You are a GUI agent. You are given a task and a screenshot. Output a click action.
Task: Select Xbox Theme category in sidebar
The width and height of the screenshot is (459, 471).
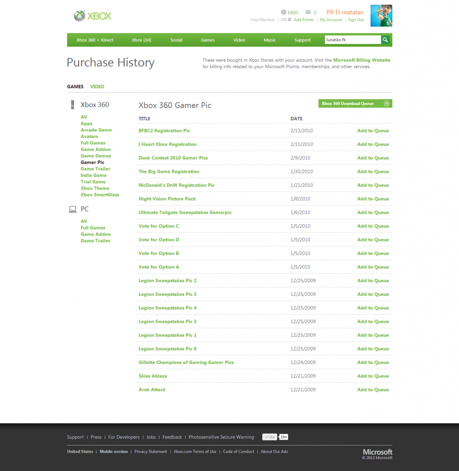(95, 188)
